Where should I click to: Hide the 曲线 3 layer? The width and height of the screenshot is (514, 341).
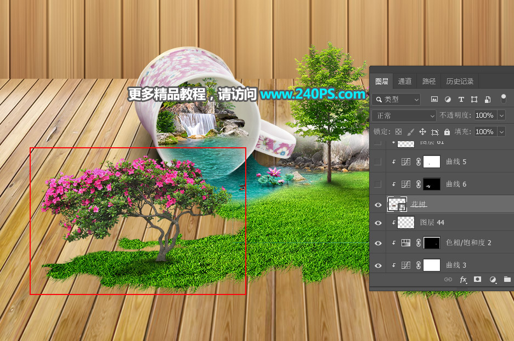coord(378,265)
